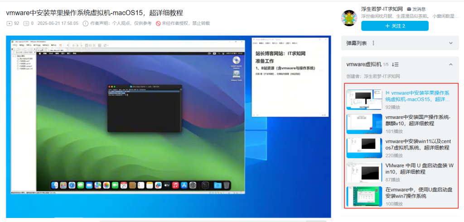Click the video title vmware中安装苹果操作系统虚拟机
464x222 pixels.
coord(94,13)
